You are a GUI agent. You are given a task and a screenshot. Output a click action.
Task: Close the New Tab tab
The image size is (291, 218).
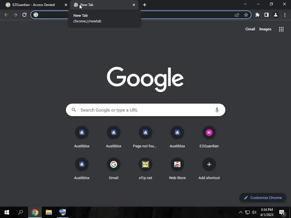tap(134, 5)
